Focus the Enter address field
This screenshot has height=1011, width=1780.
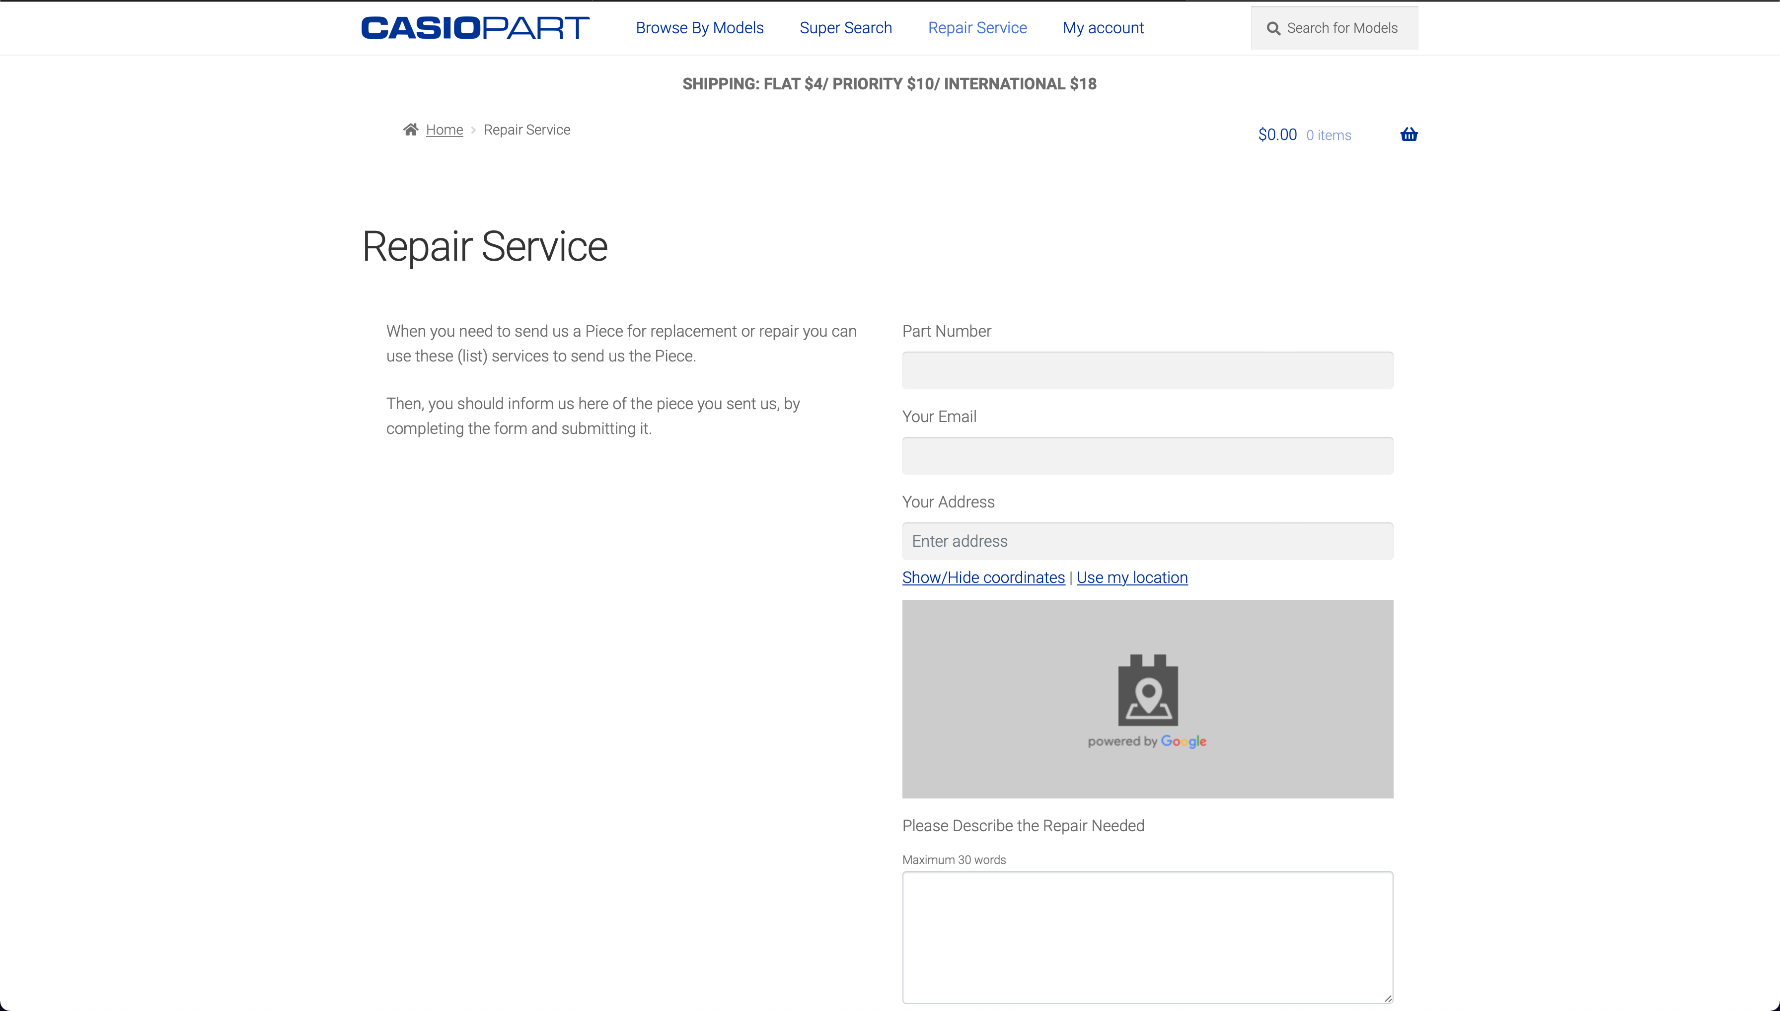tap(1147, 541)
